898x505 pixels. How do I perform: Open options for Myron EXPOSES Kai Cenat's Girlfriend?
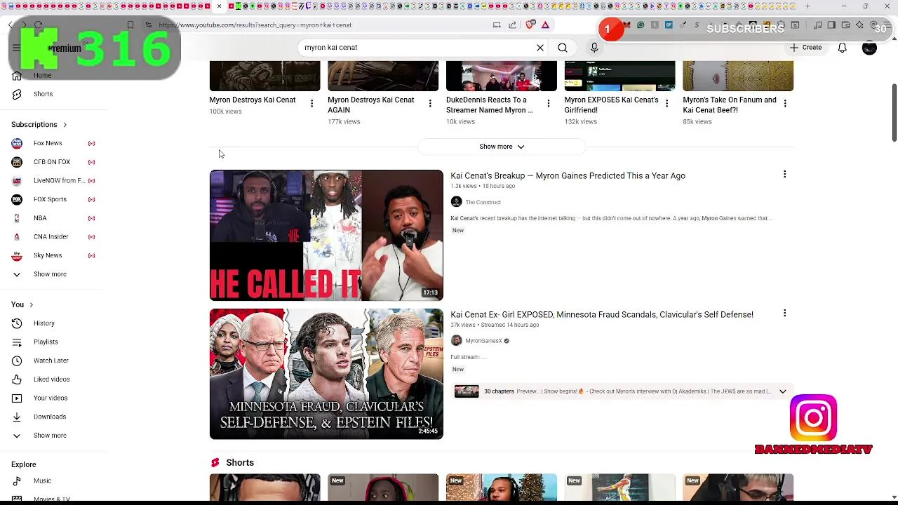666,104
